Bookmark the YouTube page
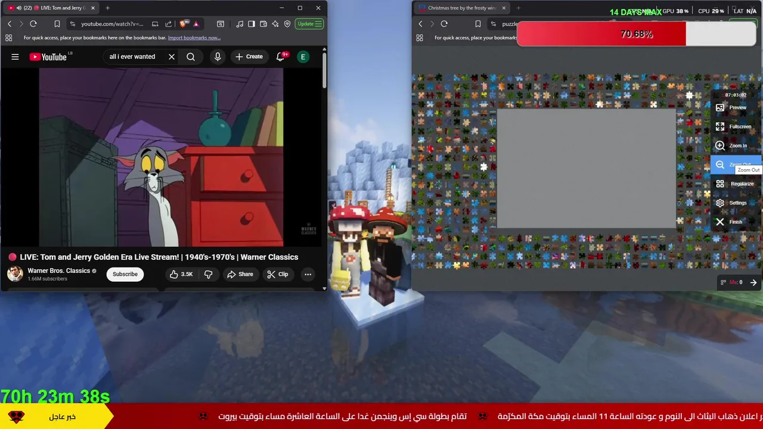 coord(57,24)
